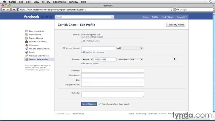This screenshot has height=121, width=215.
Task: Reload the page using refresh icon
Action: pos(171,10)
